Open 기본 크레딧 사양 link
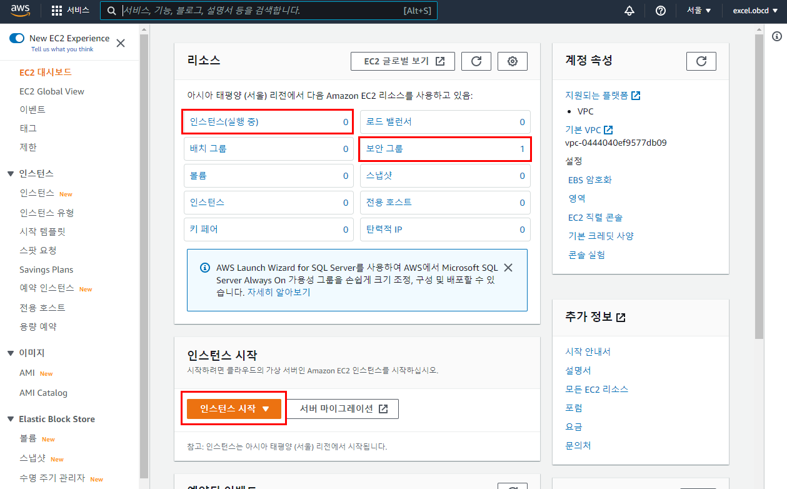787x489 pixels. click(601, 236)
